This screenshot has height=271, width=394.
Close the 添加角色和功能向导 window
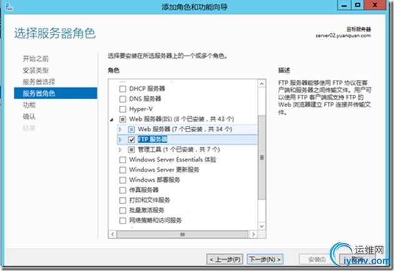pyautogui.click(x=375, y=5)
